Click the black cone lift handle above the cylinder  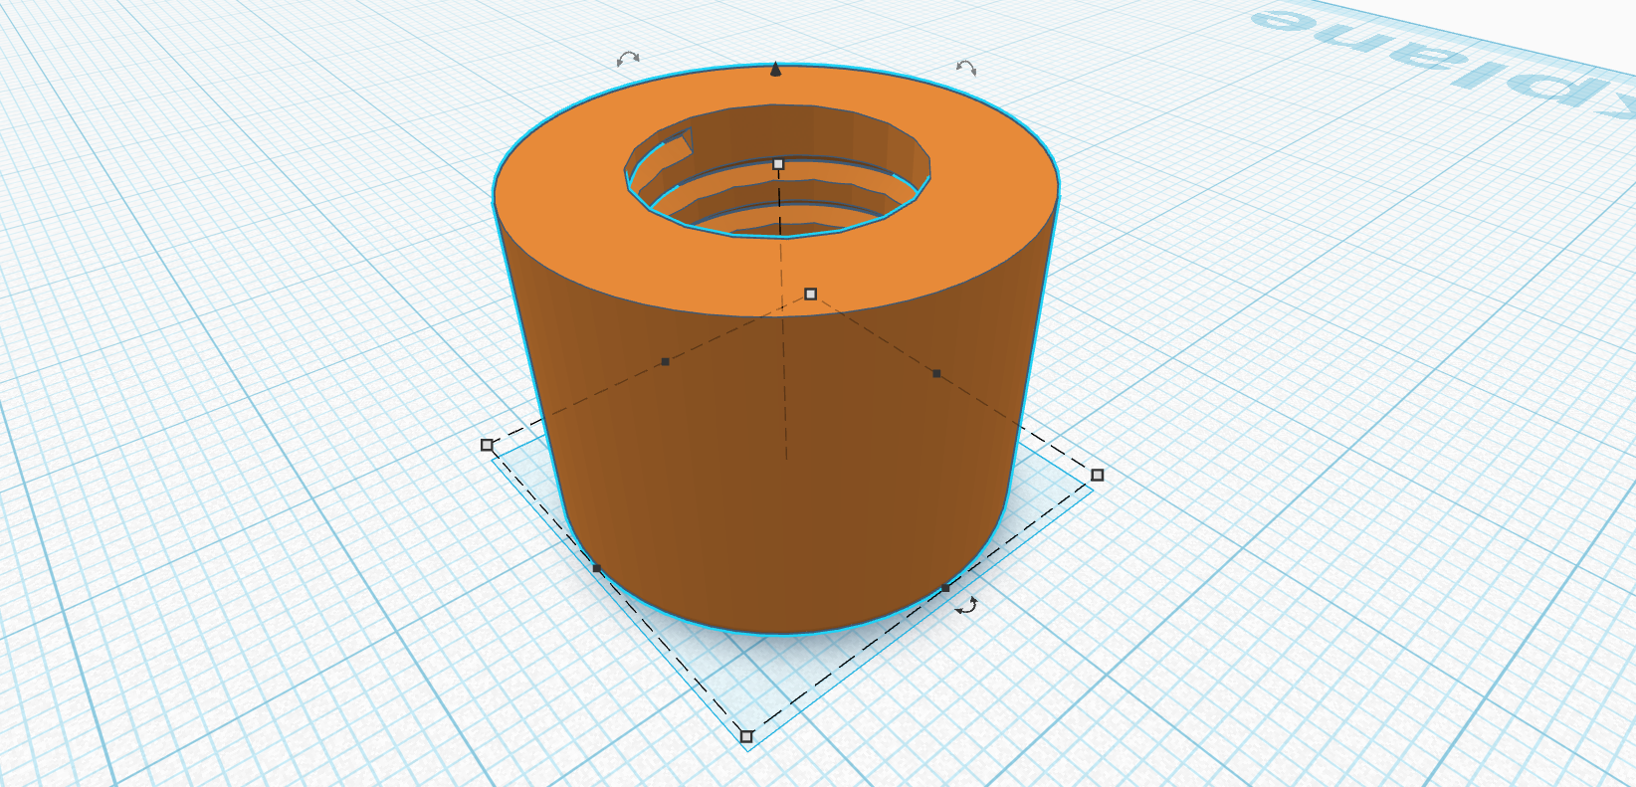click(776, 69)
